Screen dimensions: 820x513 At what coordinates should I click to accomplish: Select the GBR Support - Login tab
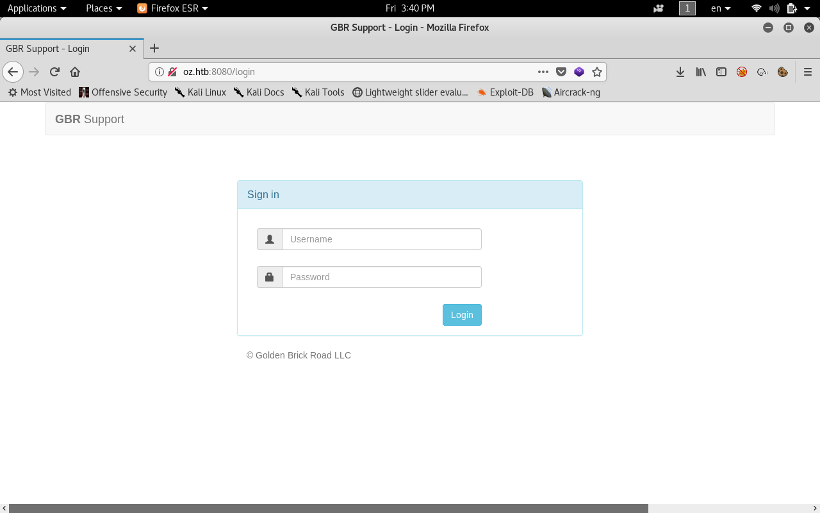click(64, 49)
